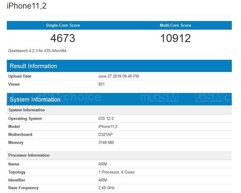This screenshot has height=193, width=241.
Task: Select the Topology value 1 Processor, 6 Cores
Action: pos(116,172)
